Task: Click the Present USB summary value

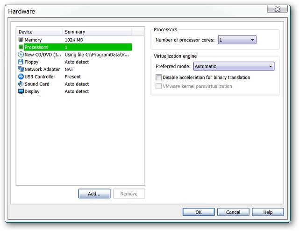Action: pyautogui.click(x=73, y=77)
